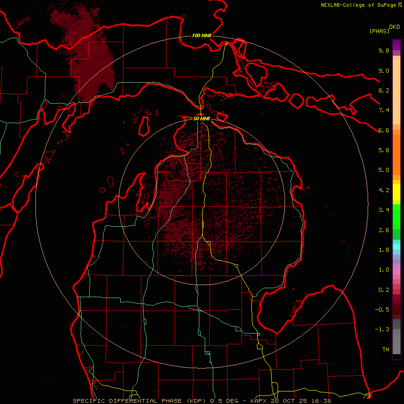Click the large peach color bar segment
The image size is (404, 404).
(x=396, y=92)
